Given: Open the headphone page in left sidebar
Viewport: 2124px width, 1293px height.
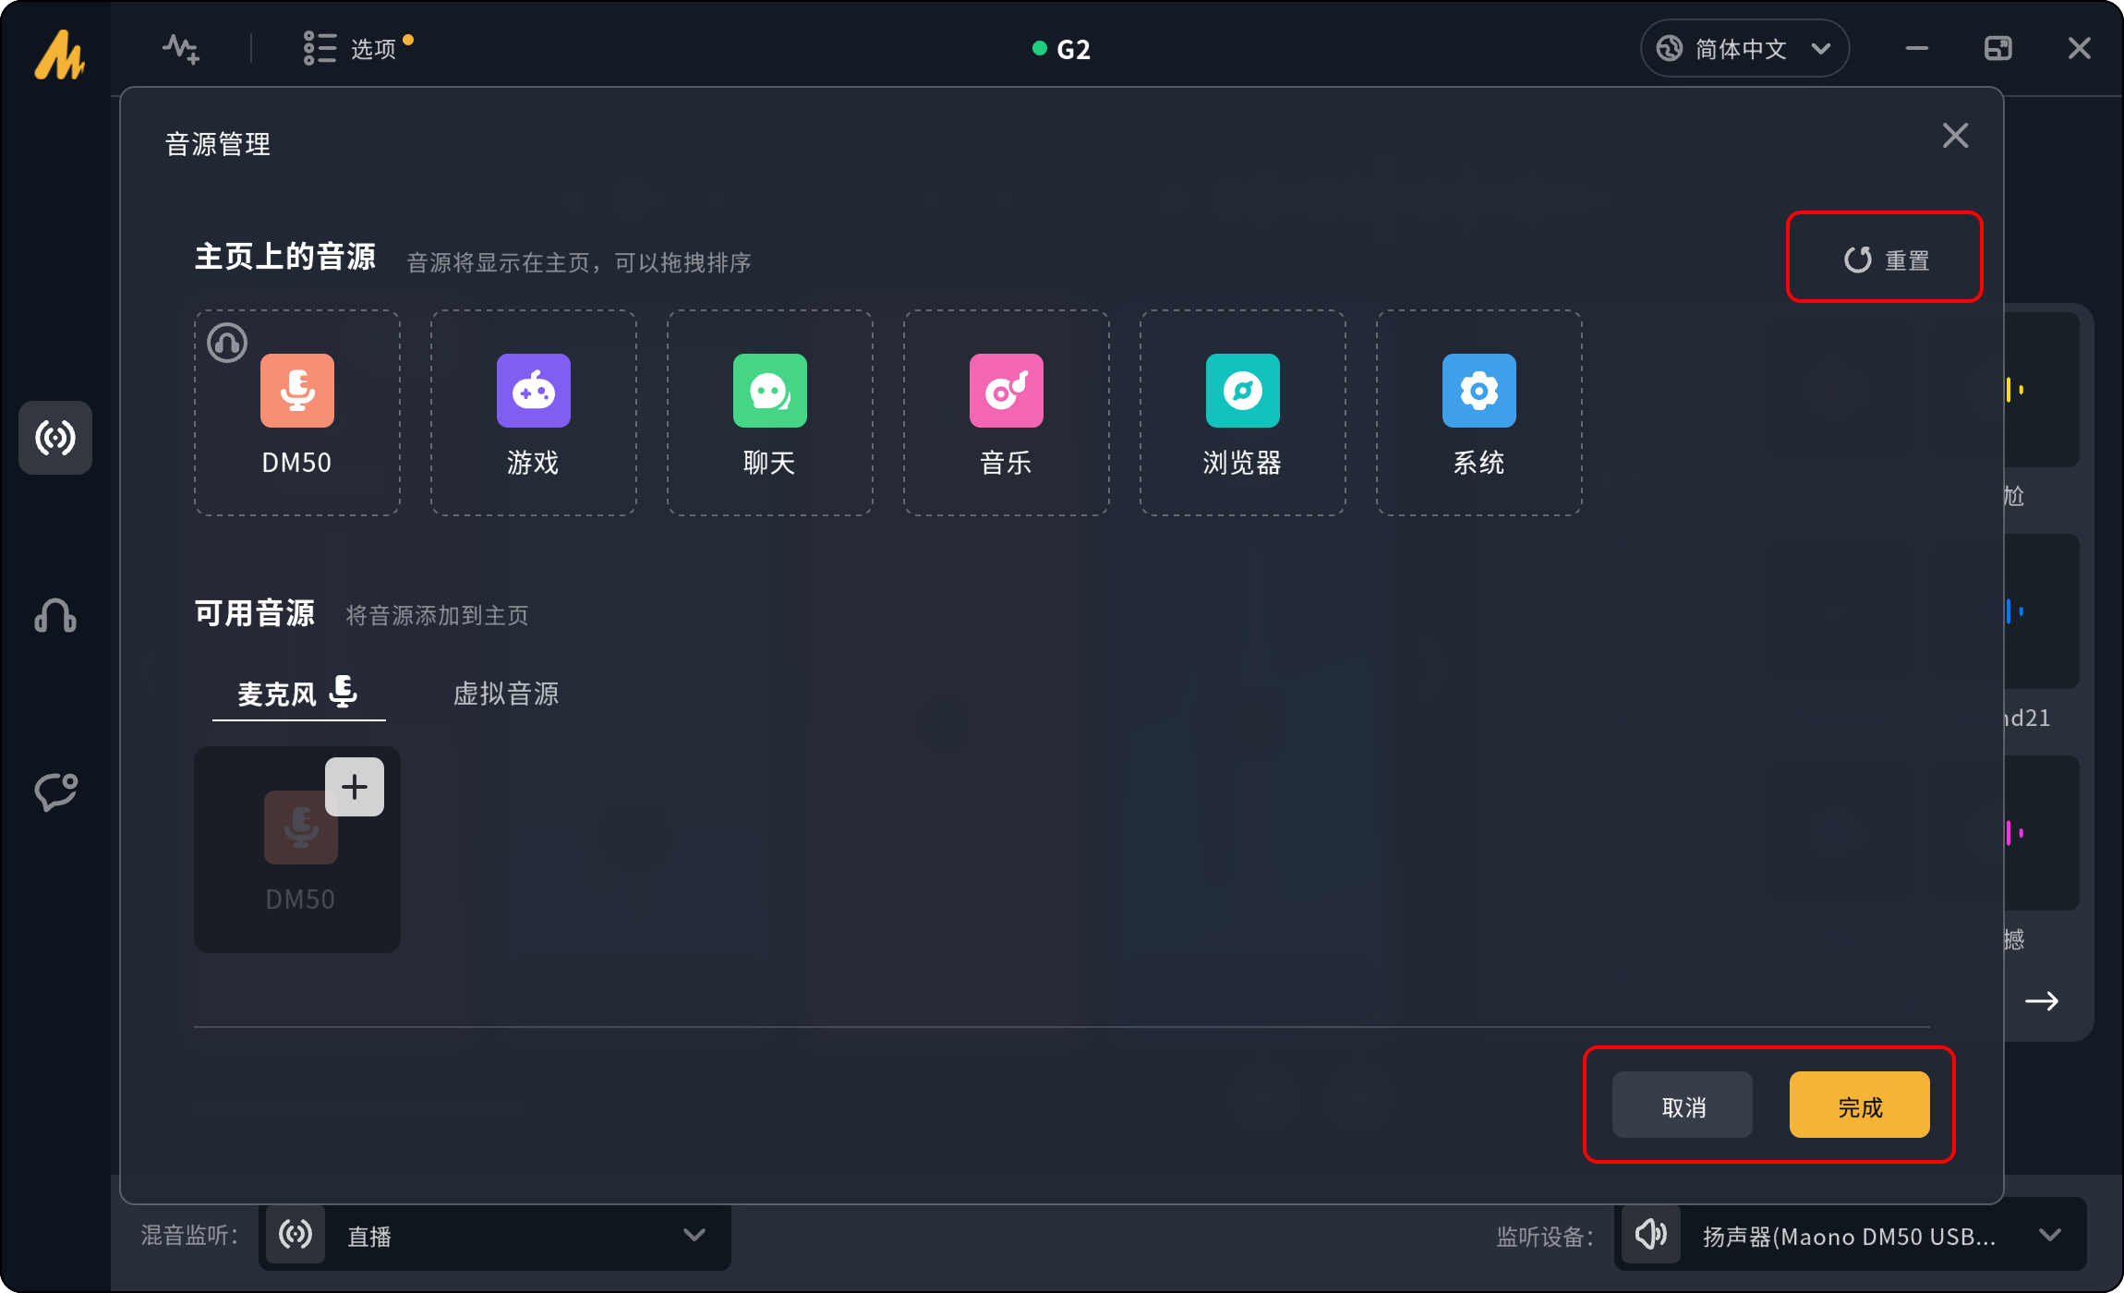Looking at the screenshot, I should (55, 615).
